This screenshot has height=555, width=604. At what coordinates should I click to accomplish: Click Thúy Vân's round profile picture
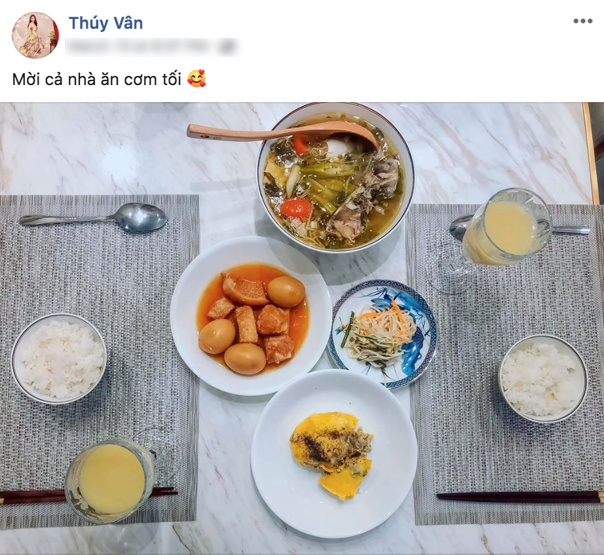(x=35, y=35)
